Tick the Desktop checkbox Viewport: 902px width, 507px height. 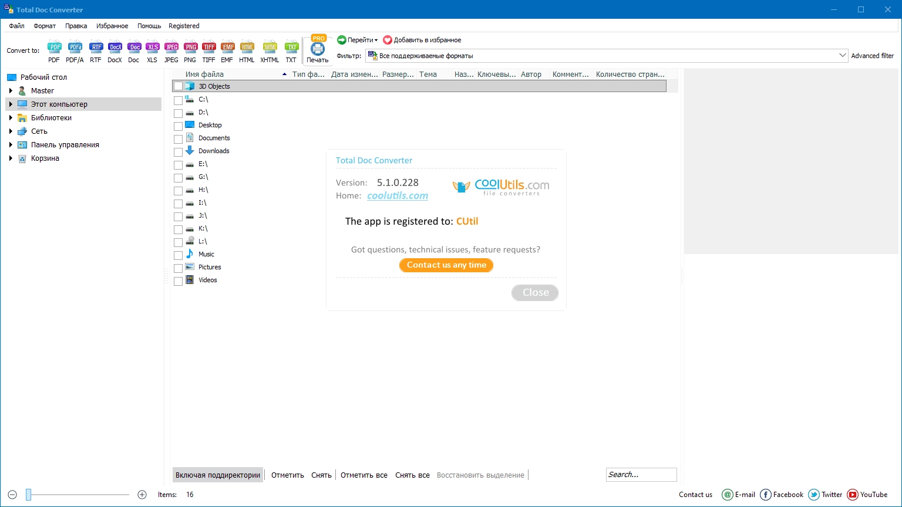pyautogui.click(x=179, y=126)
